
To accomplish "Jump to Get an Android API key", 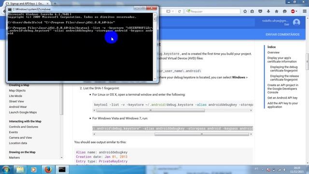I will click(x=282, y=98).
